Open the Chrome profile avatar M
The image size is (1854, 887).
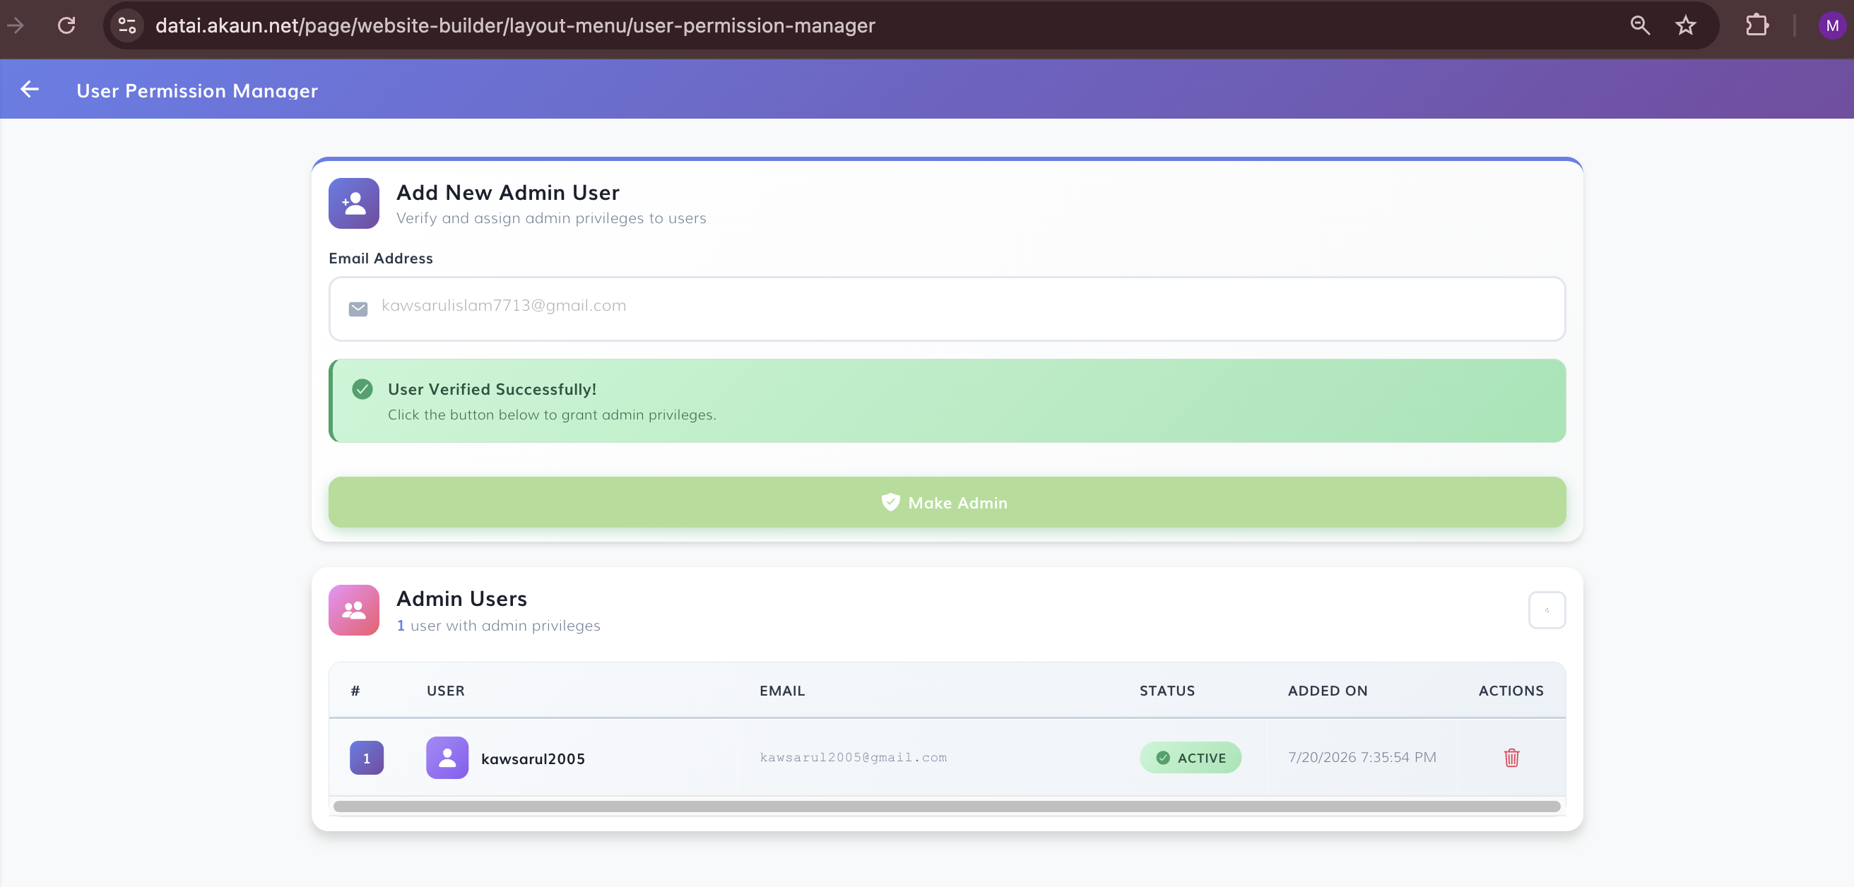click(x=1831, y=25)
